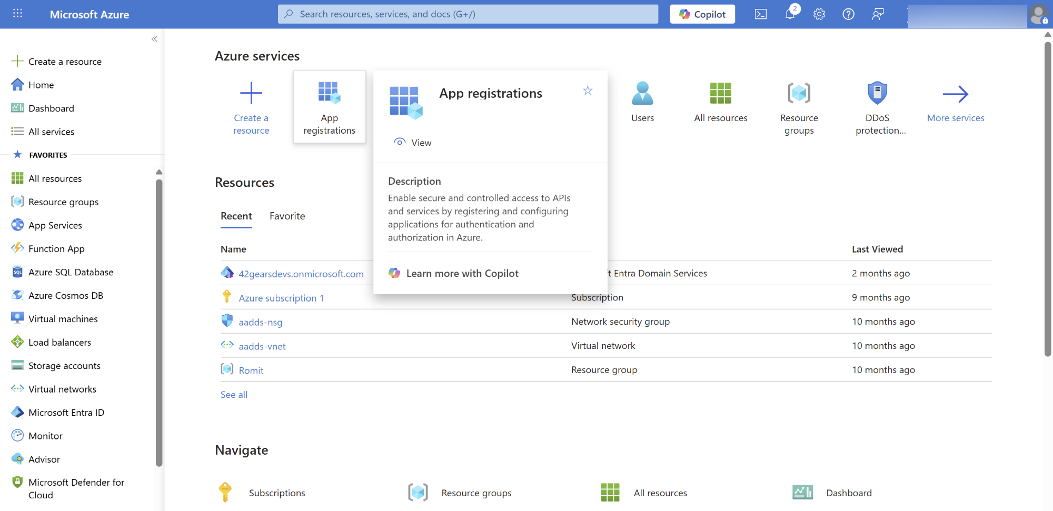Click the Copilot button
1053x511 pixels.
point(702,14)
